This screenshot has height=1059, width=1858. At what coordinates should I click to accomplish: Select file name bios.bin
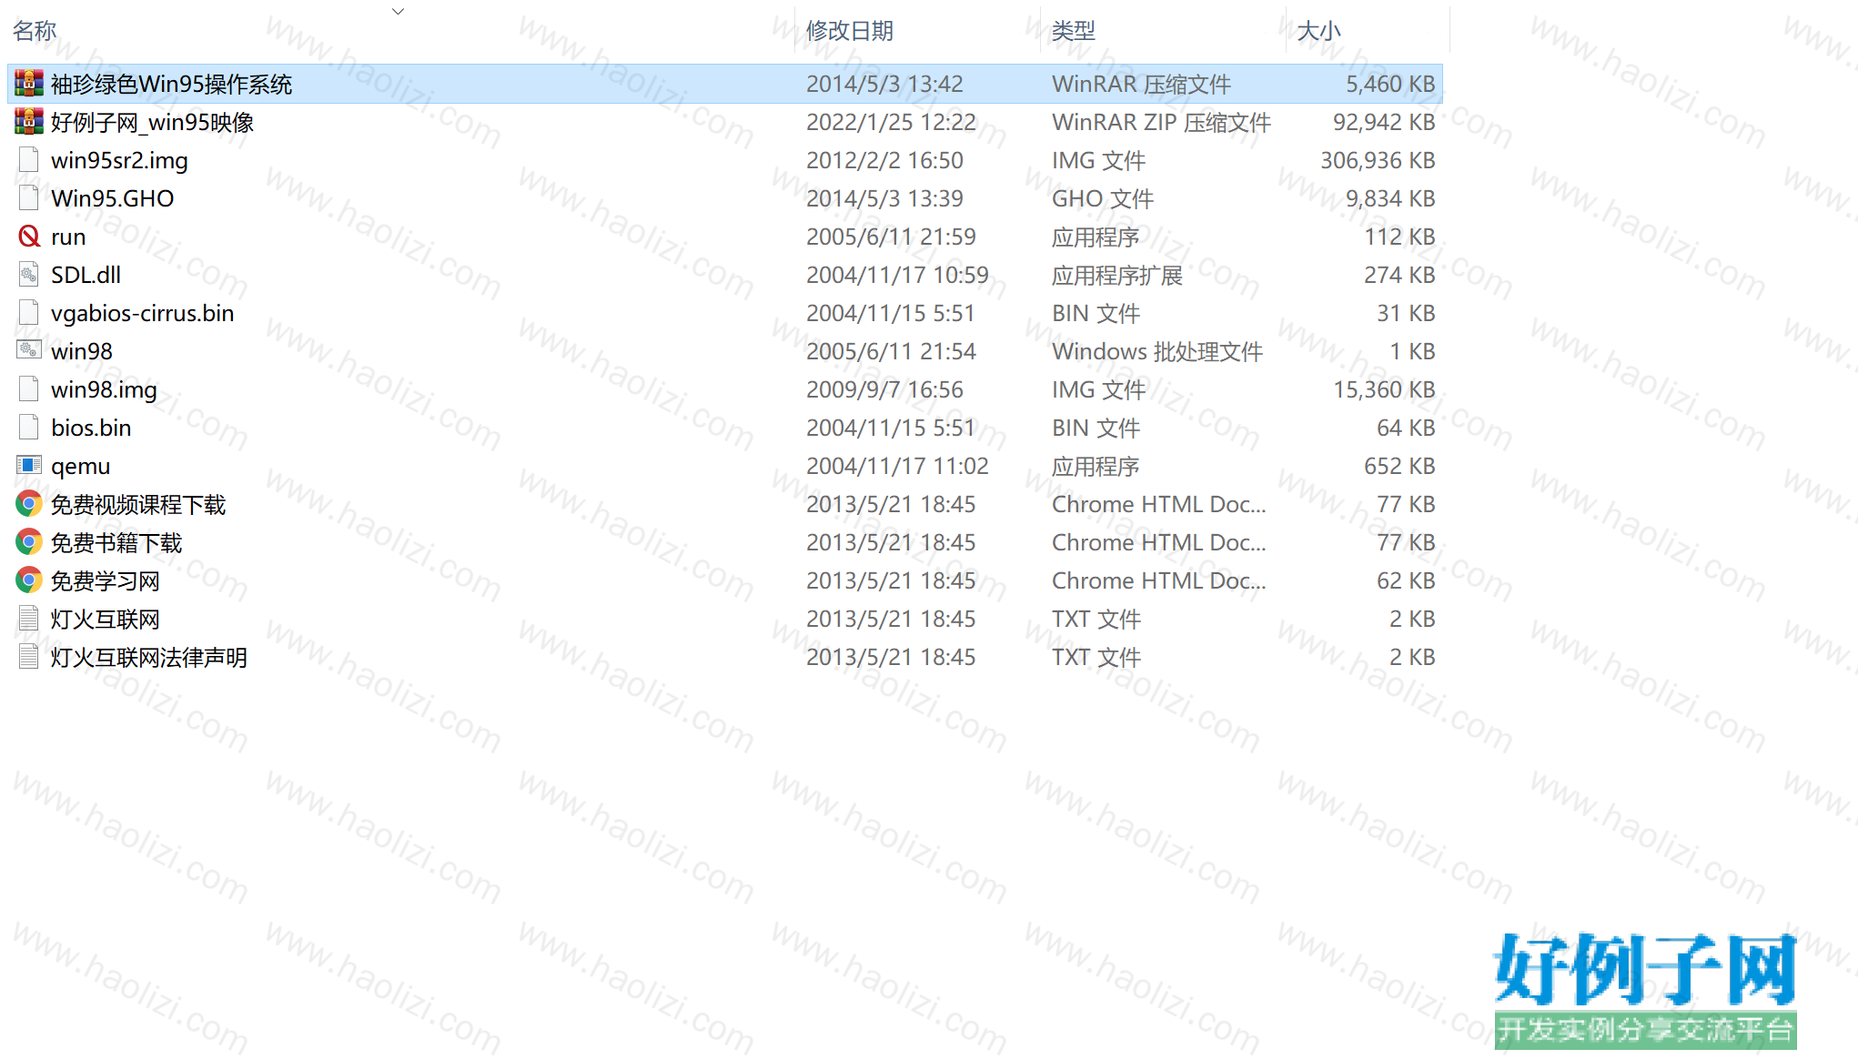point(91,429)
